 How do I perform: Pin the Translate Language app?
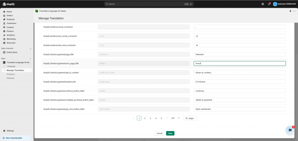(290, 11)
